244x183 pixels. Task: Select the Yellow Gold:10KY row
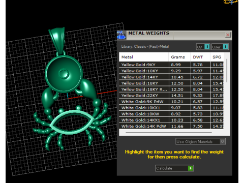click(171, 71)
